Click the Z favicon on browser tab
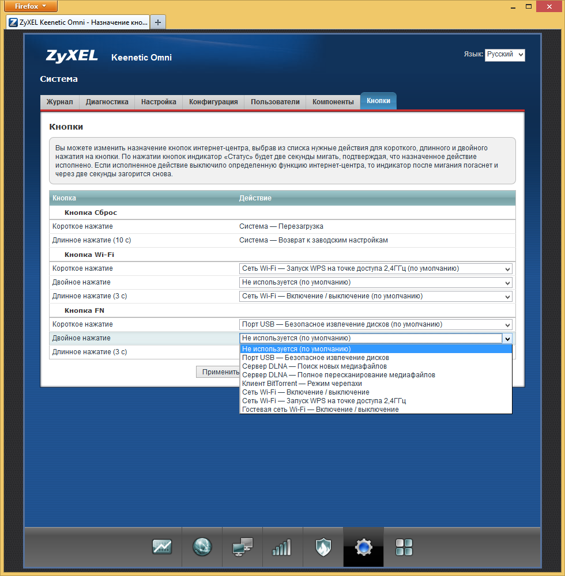Screen dimensions: 565x576 13,22
